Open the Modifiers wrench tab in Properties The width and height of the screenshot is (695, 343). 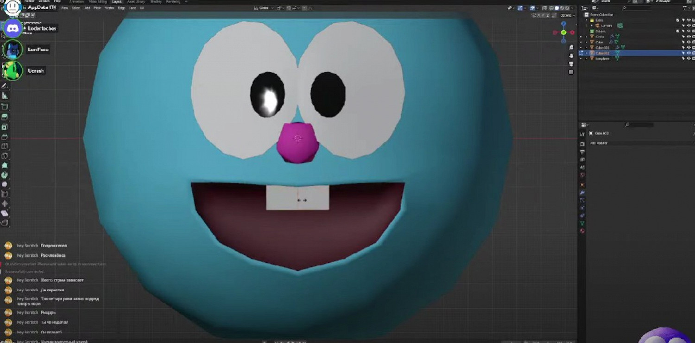(582, 192)
